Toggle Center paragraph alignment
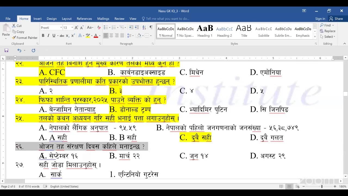This screenshot has height=196, width=348. (111, 36)
